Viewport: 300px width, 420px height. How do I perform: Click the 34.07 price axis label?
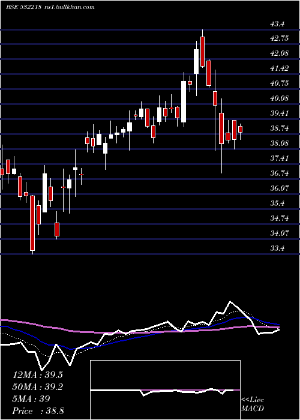[280, 233]
